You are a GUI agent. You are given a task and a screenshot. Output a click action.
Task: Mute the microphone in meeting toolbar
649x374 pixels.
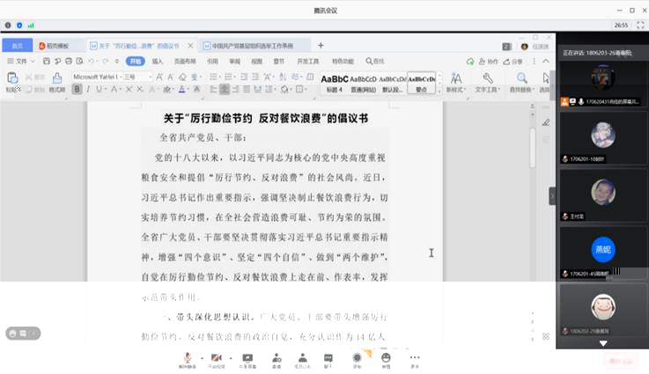point(188,357)
